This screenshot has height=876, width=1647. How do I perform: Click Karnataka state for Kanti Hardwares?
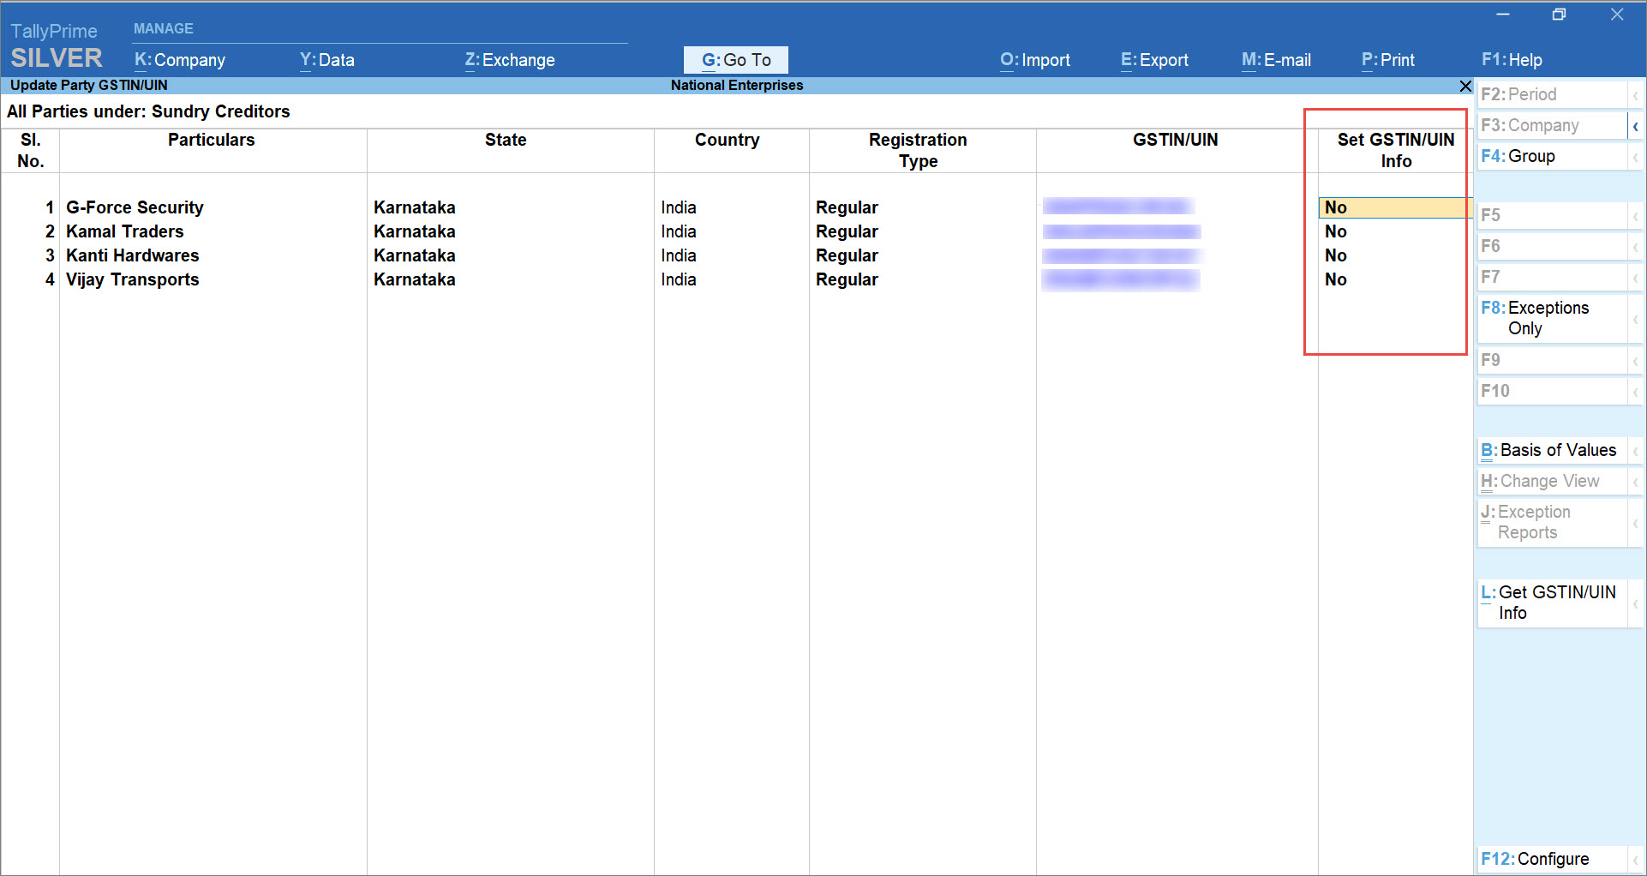(415, 255)
